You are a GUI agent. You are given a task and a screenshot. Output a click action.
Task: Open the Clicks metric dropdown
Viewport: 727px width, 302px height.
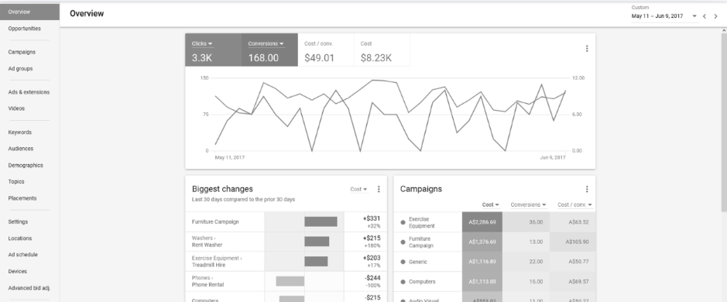pos(202,43)
